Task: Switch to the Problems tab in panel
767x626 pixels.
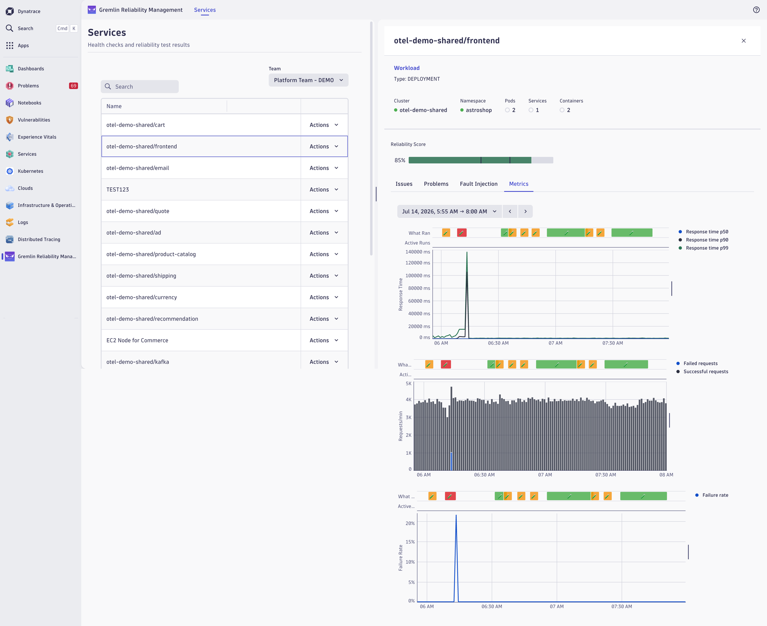Action: (x=436, y=184)
